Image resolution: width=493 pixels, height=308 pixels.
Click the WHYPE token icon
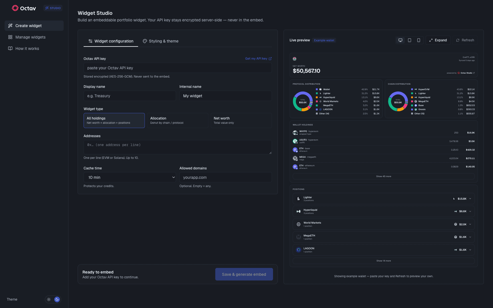click(295, 133)
